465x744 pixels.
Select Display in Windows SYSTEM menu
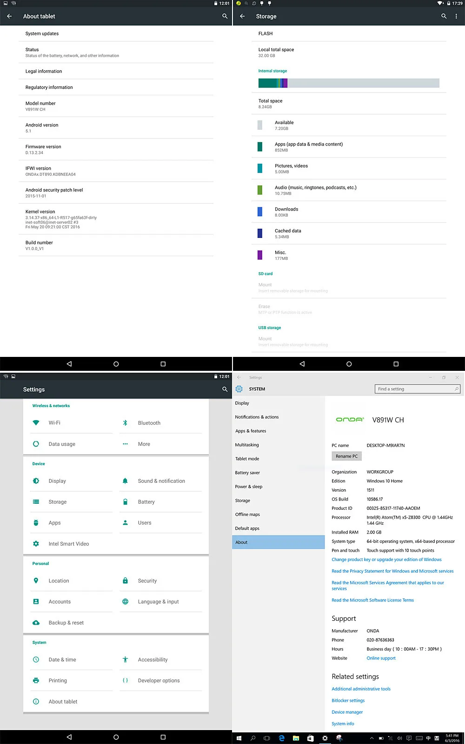(x=279, y=403)
